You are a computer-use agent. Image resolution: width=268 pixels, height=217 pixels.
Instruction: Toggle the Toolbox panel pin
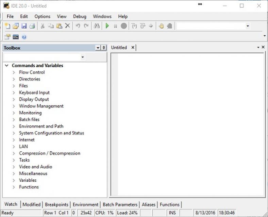(104, 48)
